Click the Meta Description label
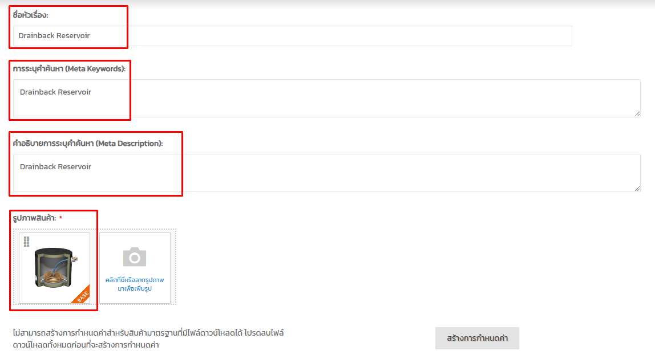655x363 pixels. click(x=88, y=144)
